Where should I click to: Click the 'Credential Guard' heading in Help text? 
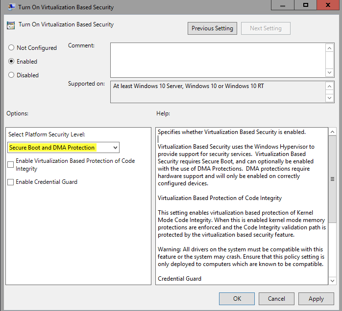coord(179,279)
